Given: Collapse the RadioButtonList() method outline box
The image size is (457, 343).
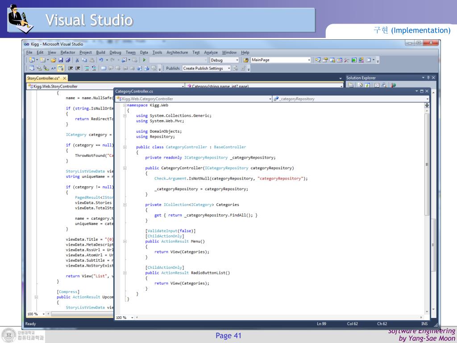Looking at the screenshot, I should 125,273.
